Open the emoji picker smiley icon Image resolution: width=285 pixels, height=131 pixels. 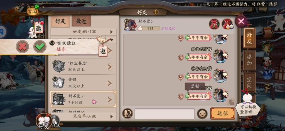[x=202, y=114]
